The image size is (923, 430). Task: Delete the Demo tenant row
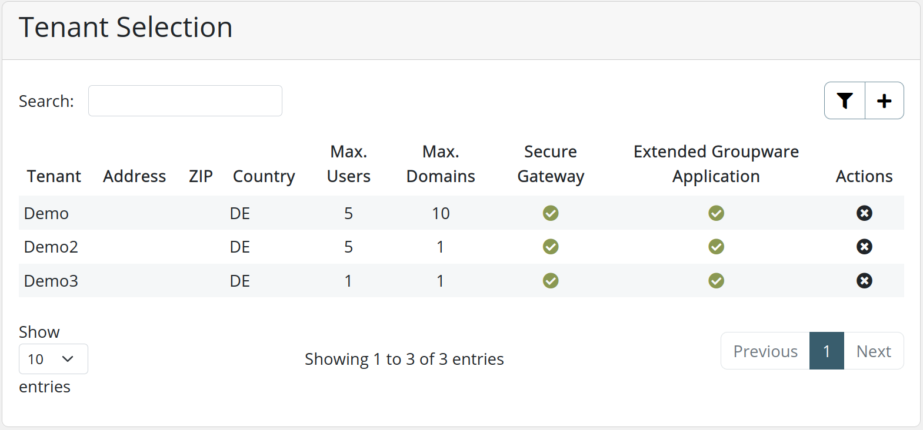[864, 213]
